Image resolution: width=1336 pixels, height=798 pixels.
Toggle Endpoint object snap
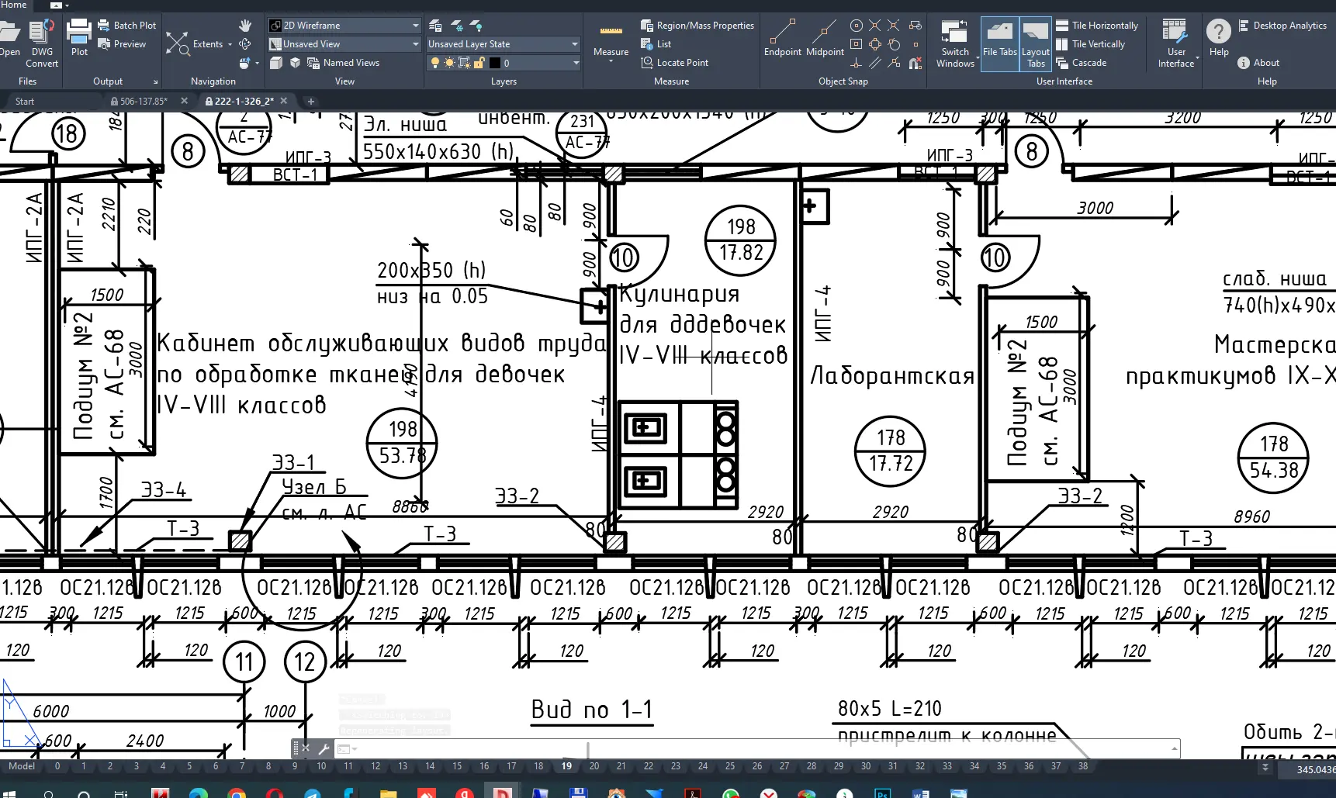coord(782,39)
